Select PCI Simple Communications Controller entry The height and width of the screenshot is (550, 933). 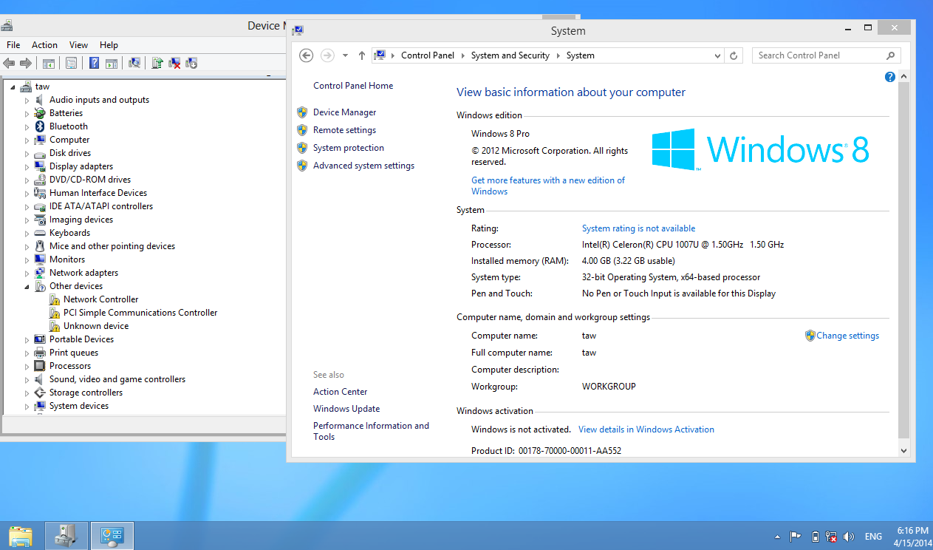tap(140, 313)
